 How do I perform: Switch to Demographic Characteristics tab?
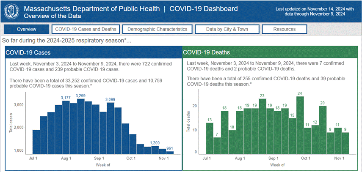coord(157,29)
